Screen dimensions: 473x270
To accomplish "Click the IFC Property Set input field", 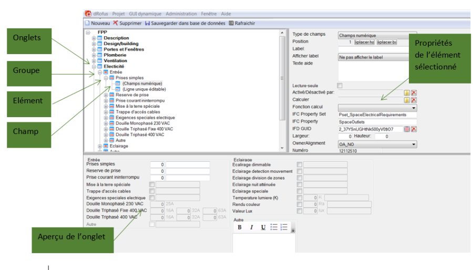I will [x=377, y=115].
